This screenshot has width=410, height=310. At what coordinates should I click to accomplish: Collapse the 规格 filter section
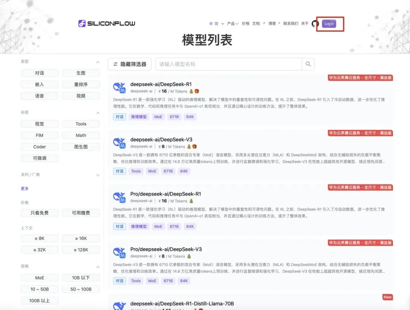98,267
